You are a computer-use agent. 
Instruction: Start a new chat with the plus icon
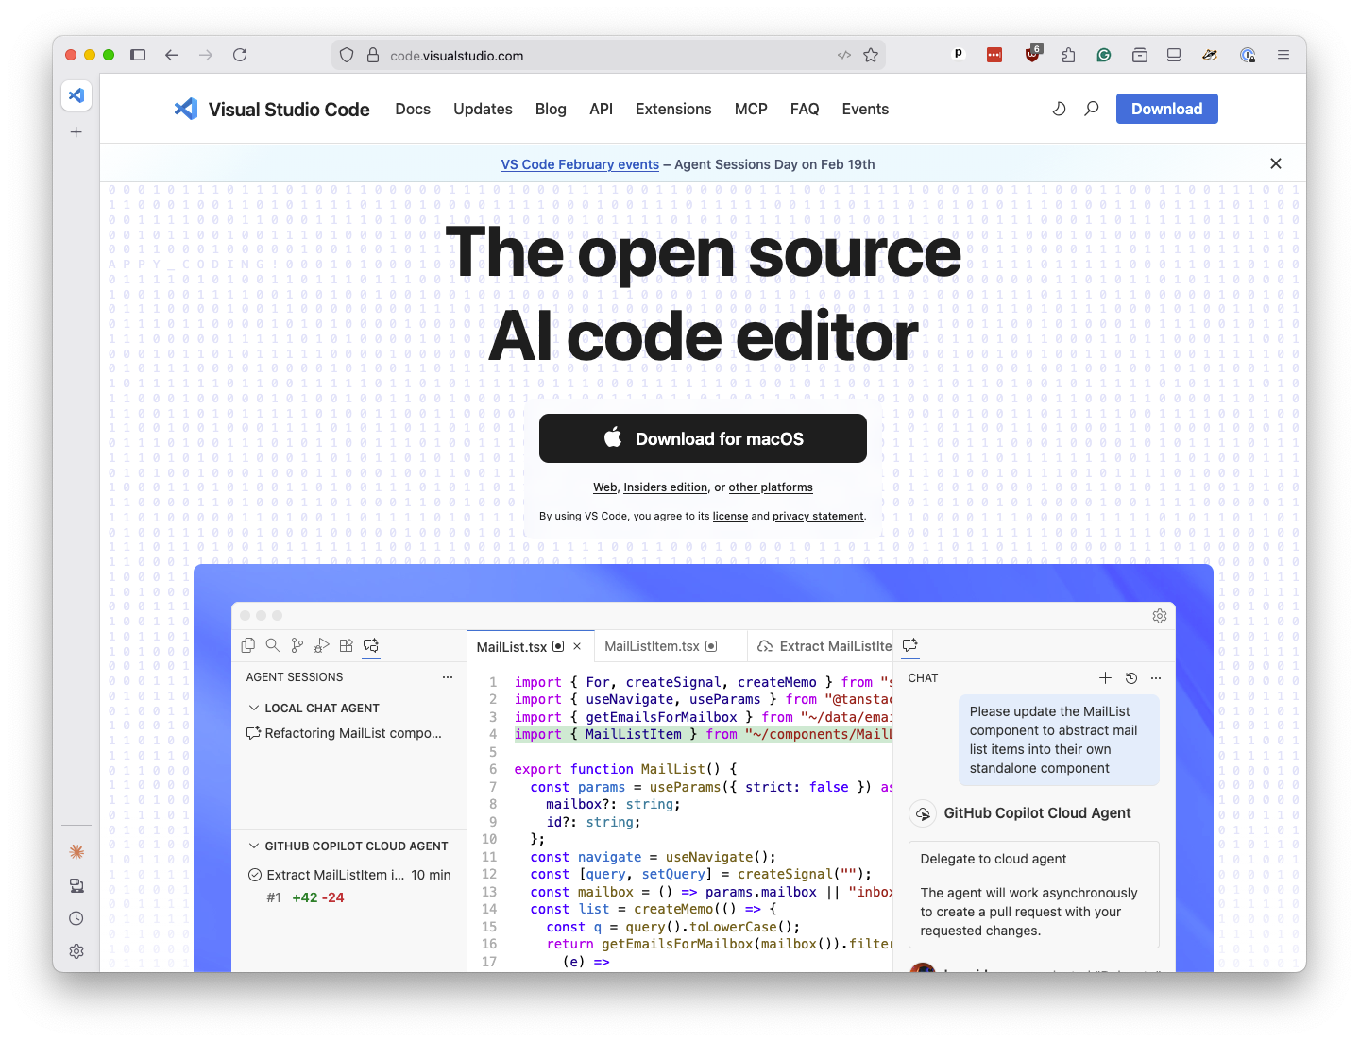point(1105,677)
